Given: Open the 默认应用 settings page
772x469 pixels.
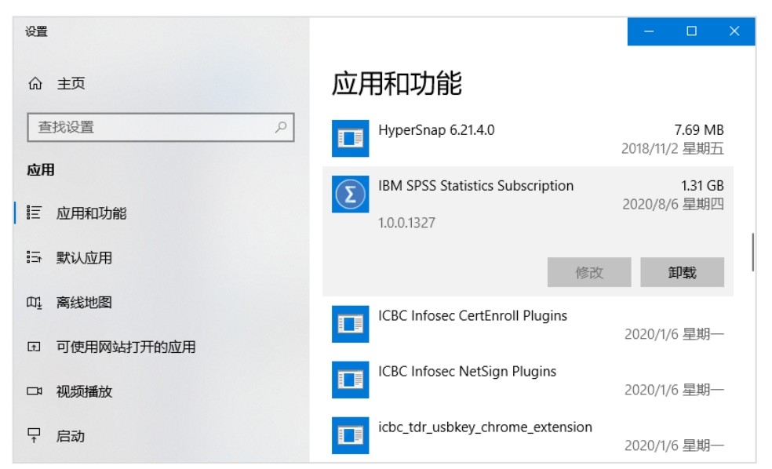Looking at the screenshot, I should [84, 257].
